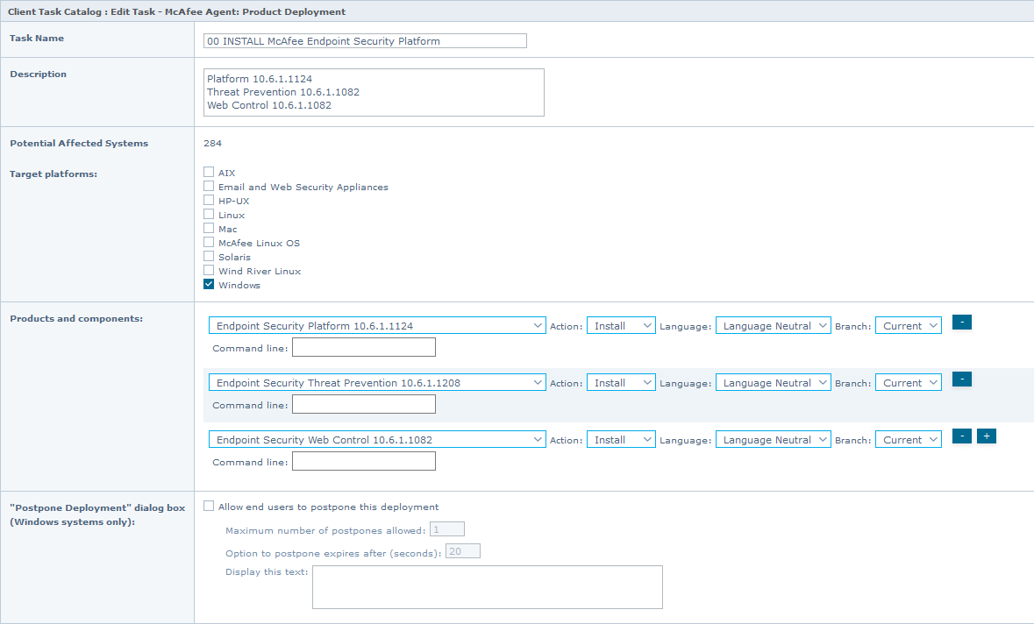
Task: Tick the Solaris platform checkbox
Action: pos(209,256)
